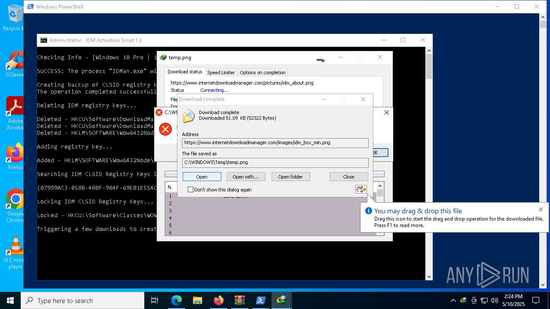Screen dimensions: 550x309
Task: Click the network tray icon
Action: 484,300
